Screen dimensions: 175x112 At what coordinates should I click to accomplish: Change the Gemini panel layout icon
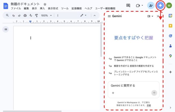(149, 16)
